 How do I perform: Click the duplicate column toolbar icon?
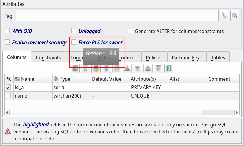pyautogui.click(x=106, y=68)
